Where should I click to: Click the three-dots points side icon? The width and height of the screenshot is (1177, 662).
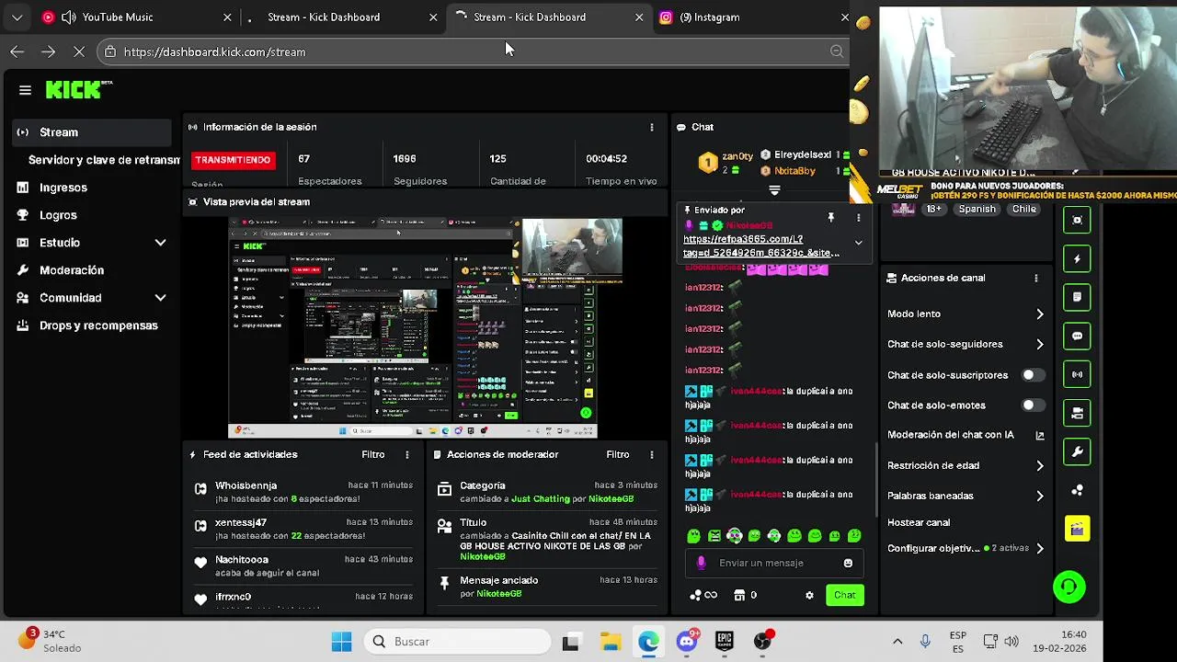[1078, 491]
